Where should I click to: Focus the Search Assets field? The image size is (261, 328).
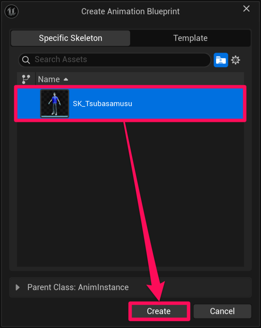[x=119, y=60]
